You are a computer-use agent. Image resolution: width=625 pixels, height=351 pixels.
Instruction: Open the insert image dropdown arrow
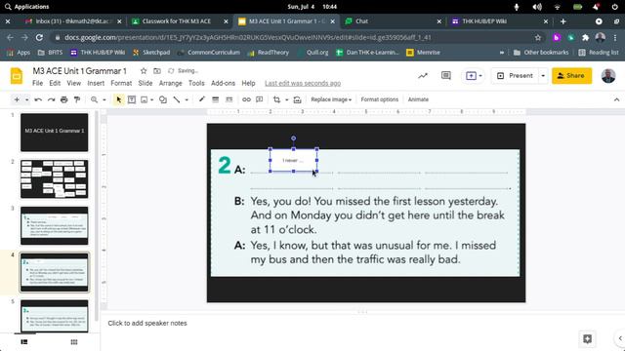(x=152, y=99)
